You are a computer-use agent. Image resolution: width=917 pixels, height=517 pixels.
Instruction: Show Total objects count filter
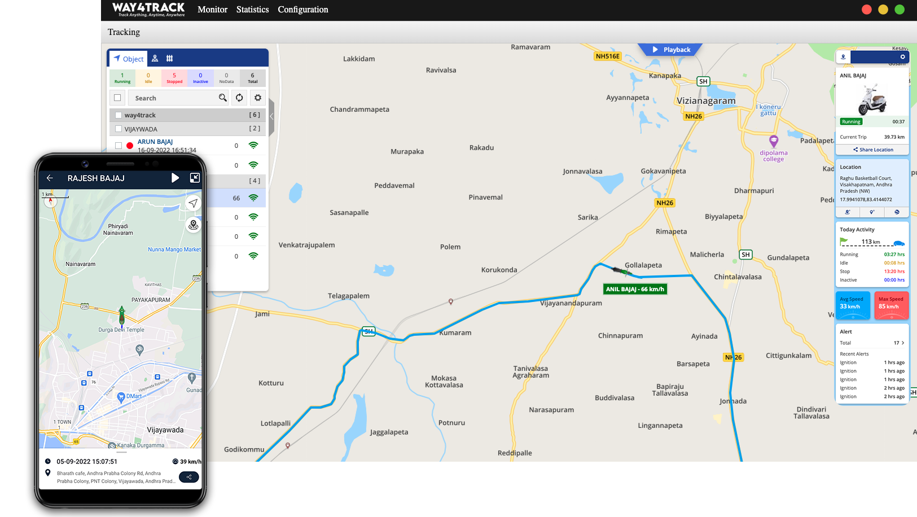[x=252, y=78]
